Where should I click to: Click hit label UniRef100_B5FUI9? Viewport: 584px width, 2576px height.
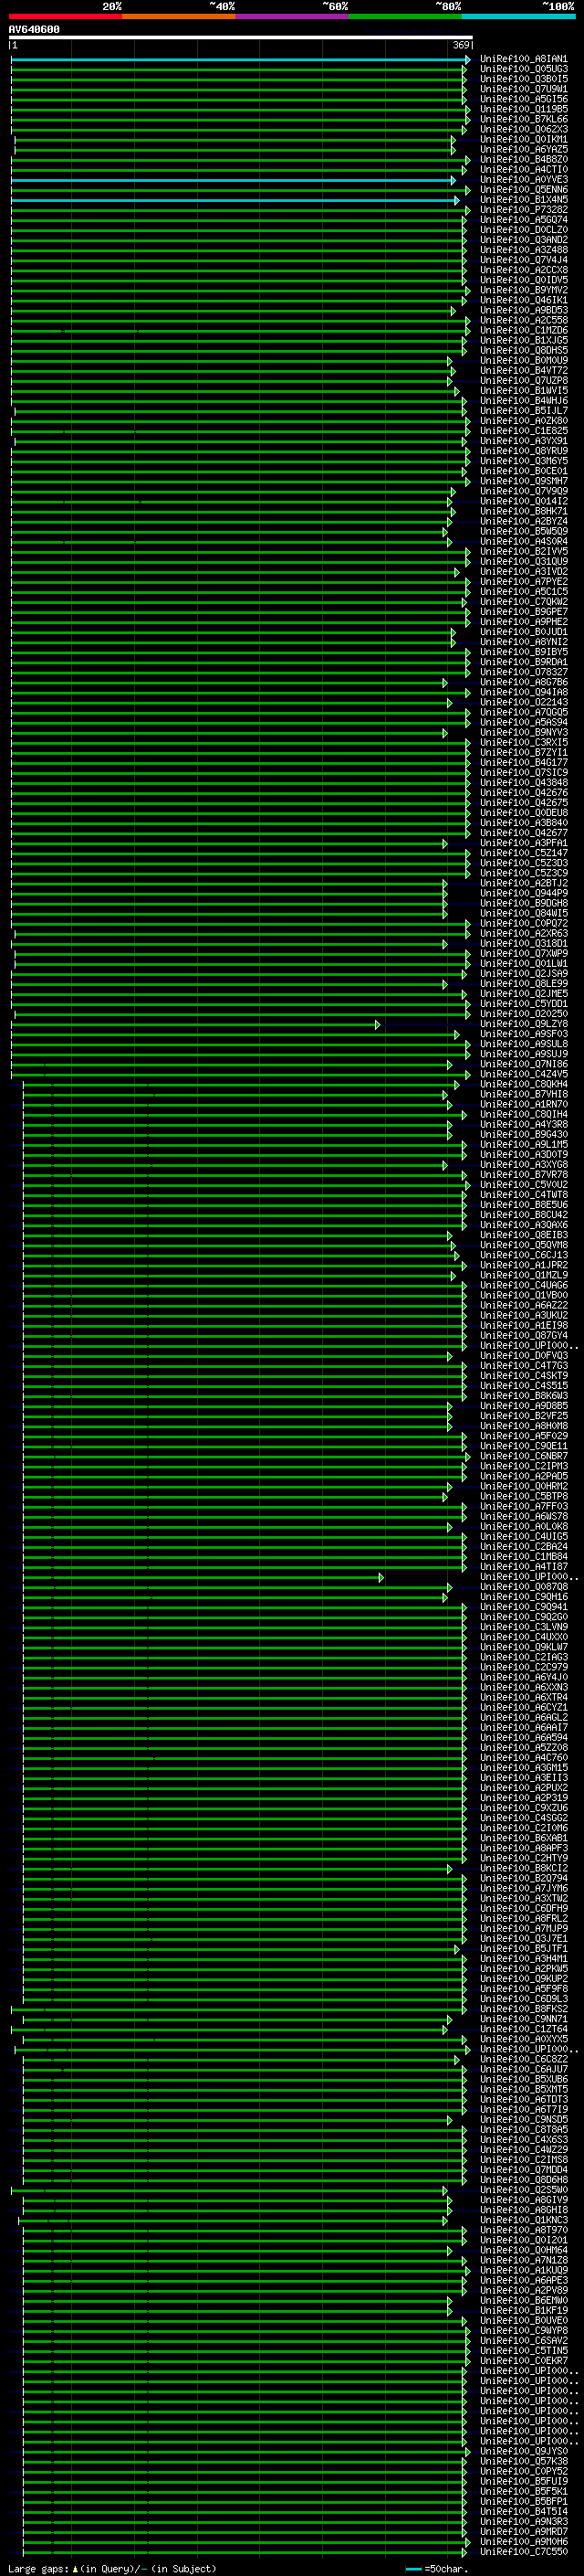click(x=523, y=2481)
